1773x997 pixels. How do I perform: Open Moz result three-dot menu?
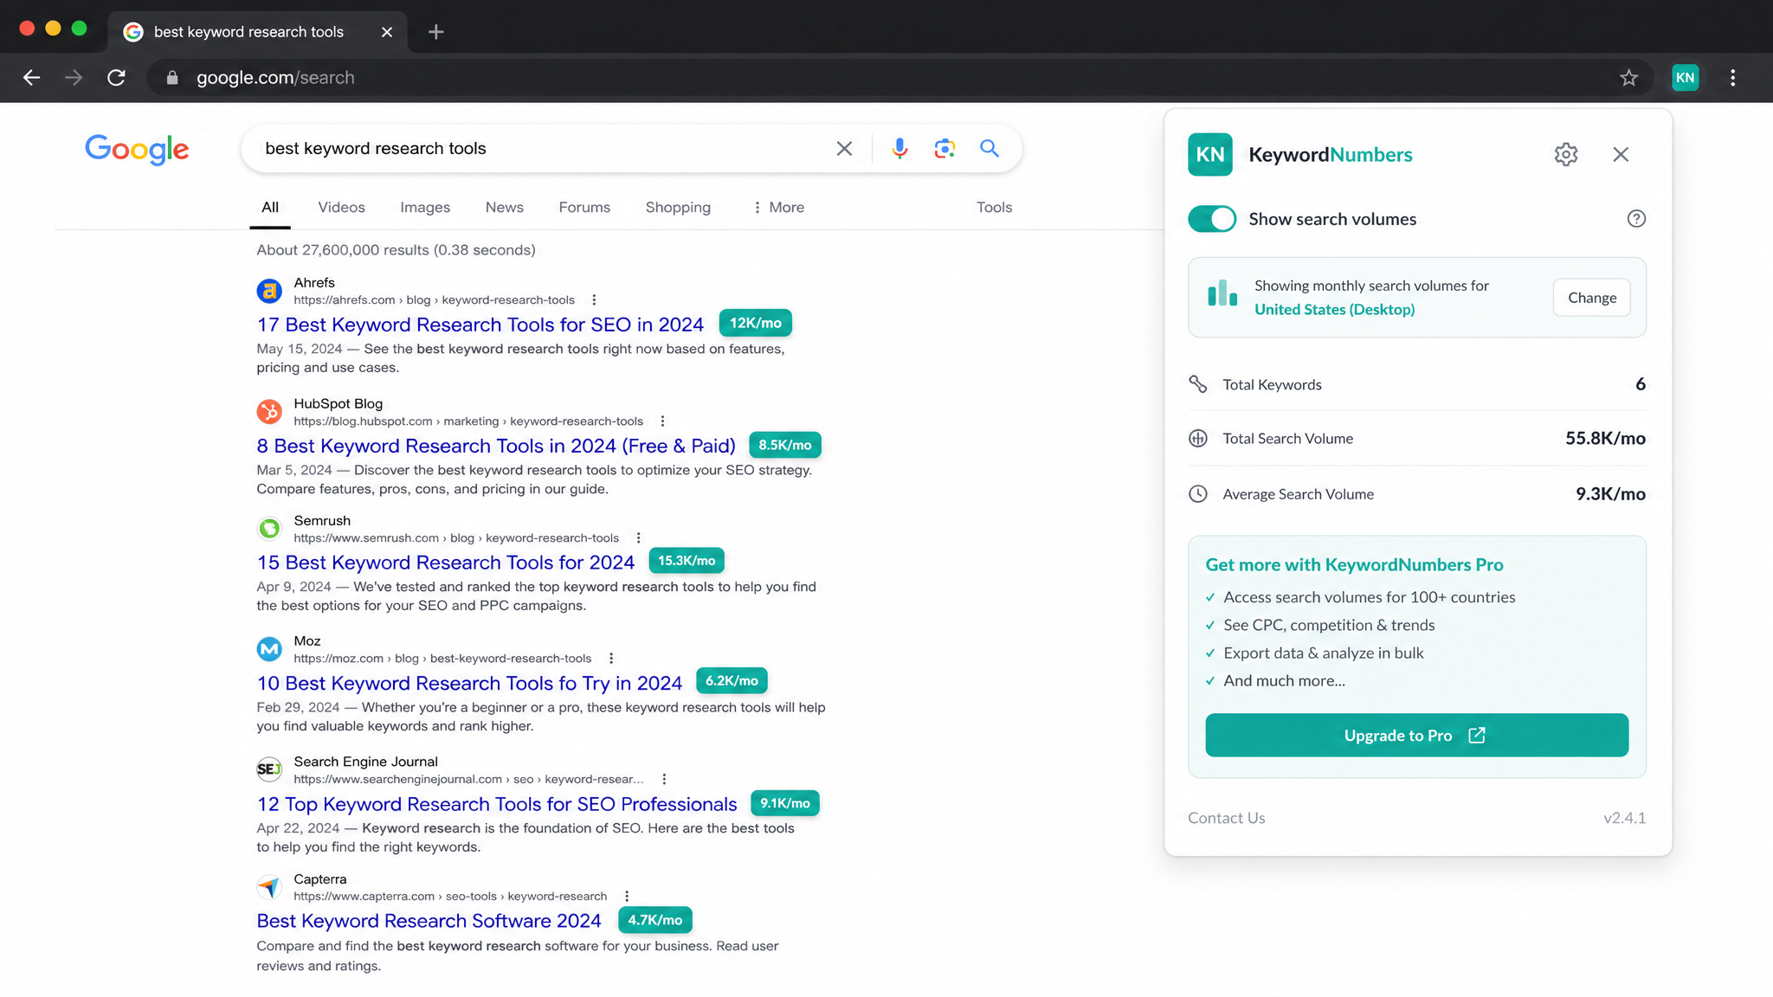pos(610,659)
